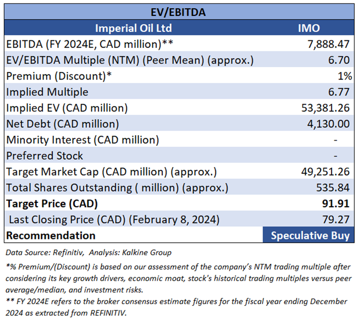This screenshot has width=359, height=320.
Task: Click the 49,251.26 target market cap value
Action: pyautogui.click(x=325, y=172)
